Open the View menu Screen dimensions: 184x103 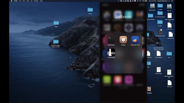coord(28,1)
